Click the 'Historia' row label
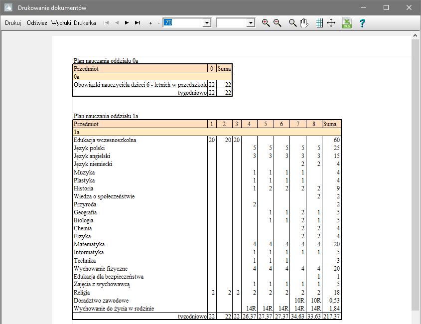Image resolution: width=421 pixels, height=324 pixels. 83,188
